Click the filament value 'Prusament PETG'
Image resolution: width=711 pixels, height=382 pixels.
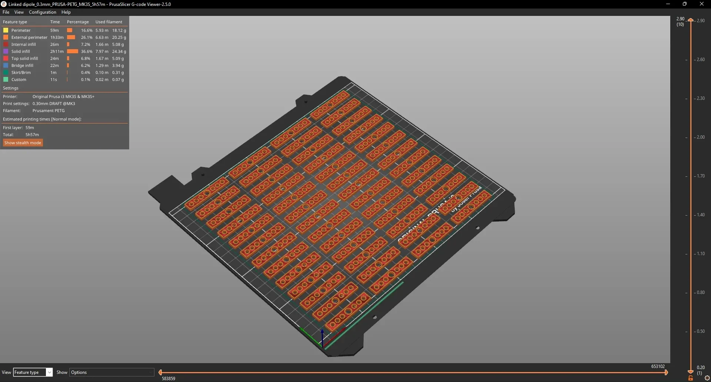[x=49, y=111]
